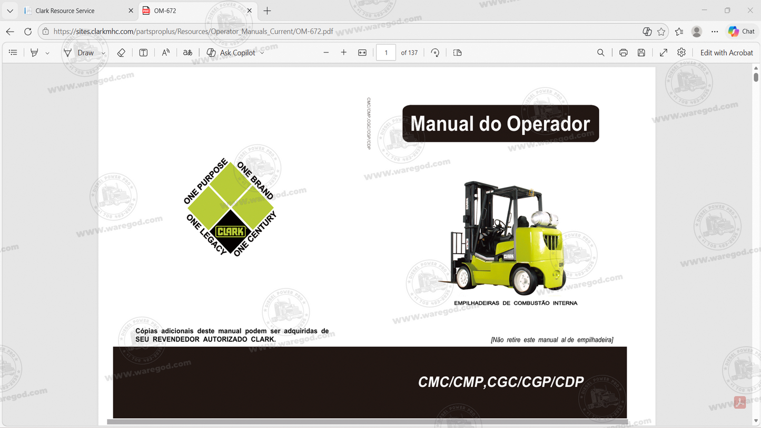Minimize the browser window
The image size is (761, 428).
(x=705, y=11)
